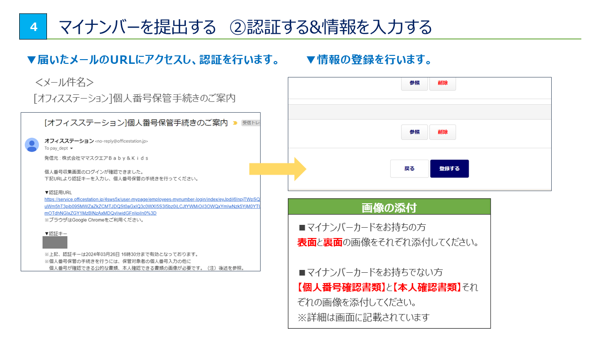Click the no-reply@officestation.jp address

pos(122,141)
